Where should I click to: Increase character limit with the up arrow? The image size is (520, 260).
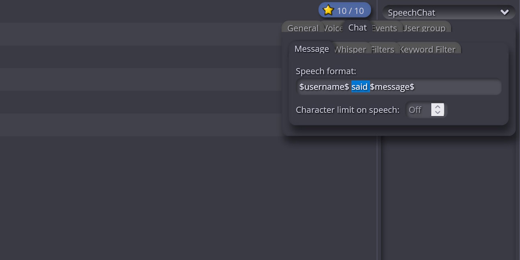pyautogui.click(x=438, y=106)
